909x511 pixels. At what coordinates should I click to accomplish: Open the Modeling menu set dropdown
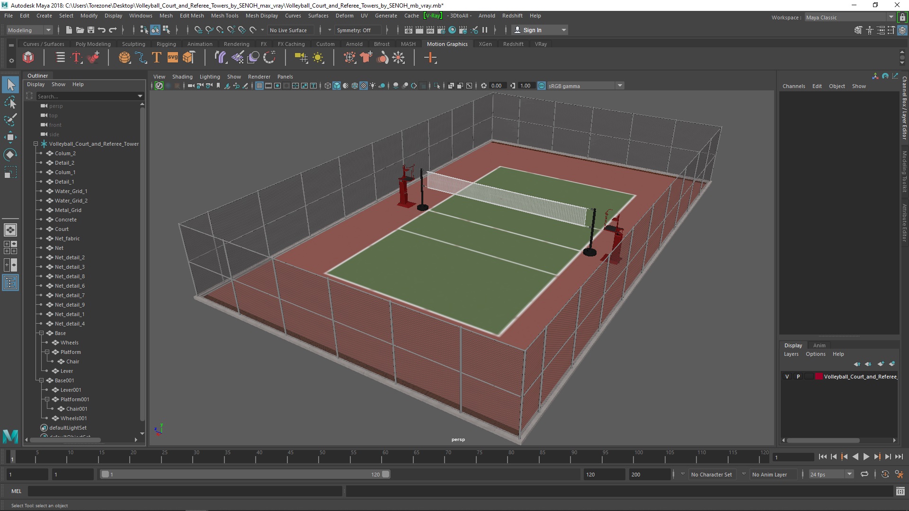[x=29, y=30]
